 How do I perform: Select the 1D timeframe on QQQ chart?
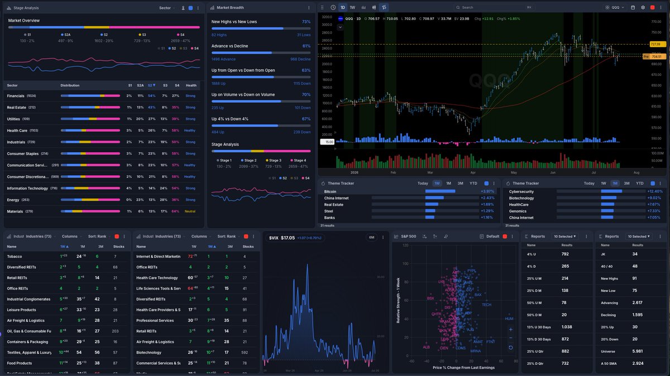pos(343,7)
